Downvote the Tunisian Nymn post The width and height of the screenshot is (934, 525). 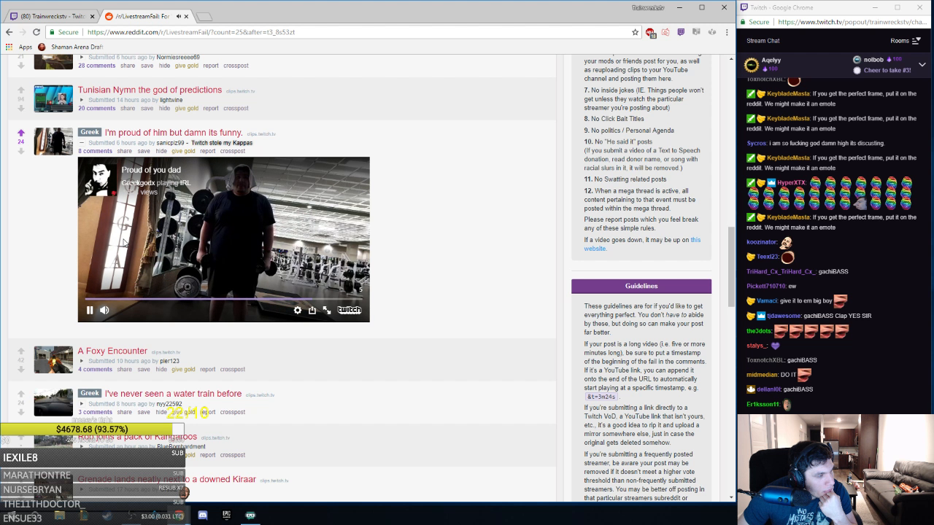click(x=21, y=108)
